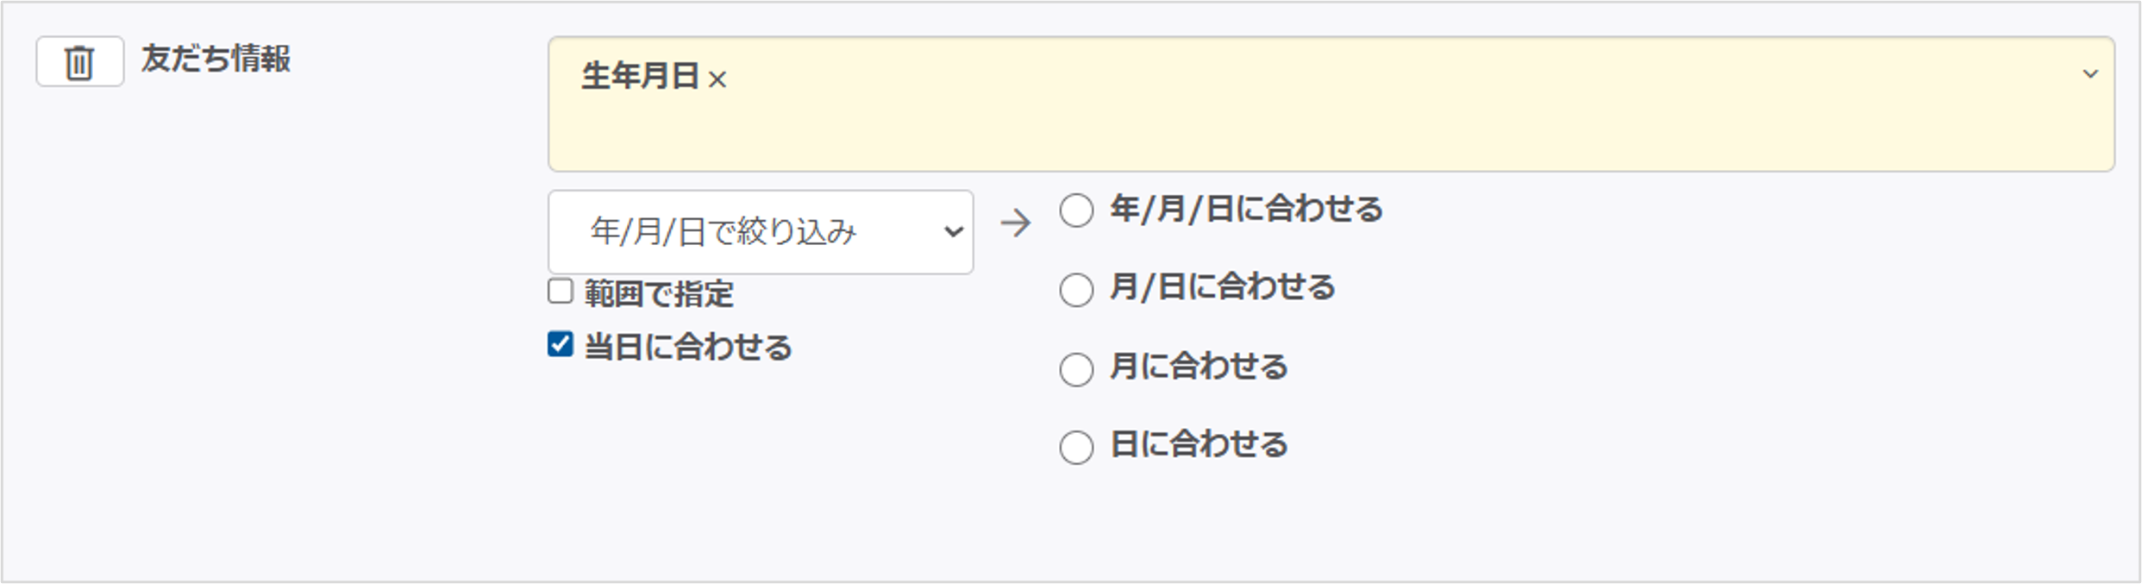Viewport: 2142px width, 584px height.
Task: Click the 当日に合わせる label text
Action: (687, 348)
